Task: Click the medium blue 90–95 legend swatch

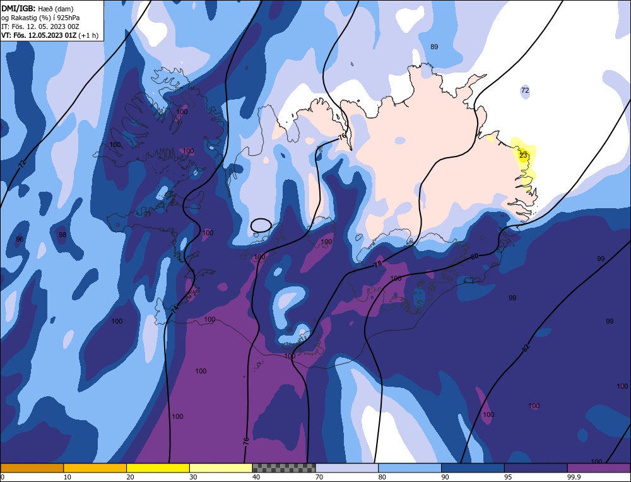Action: [473, 467]
